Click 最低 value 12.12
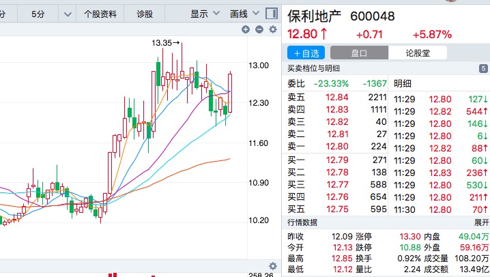Screen dimensions: 490x277 pyautogui.click(x=343, y=269)
